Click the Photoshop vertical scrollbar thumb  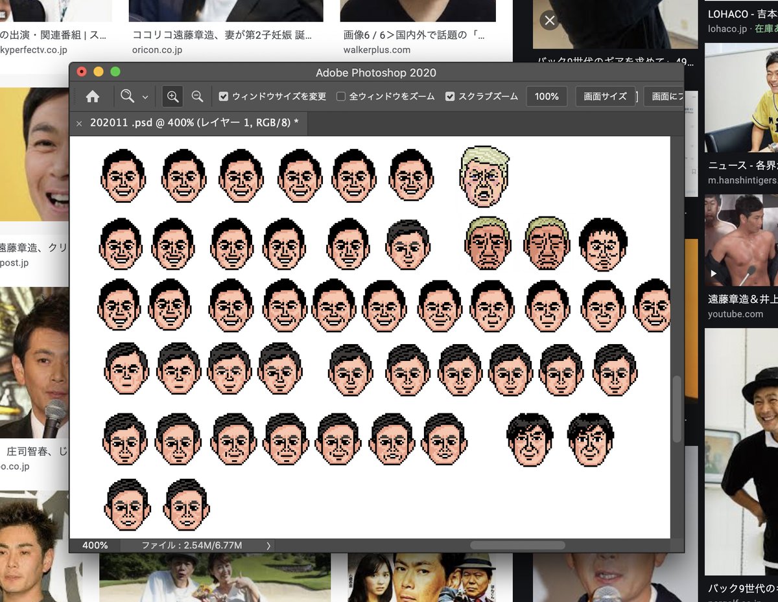(x=677, y=409)
